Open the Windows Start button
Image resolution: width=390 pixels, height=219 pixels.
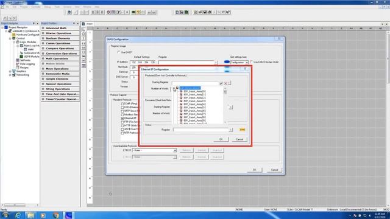coord(5,215)
